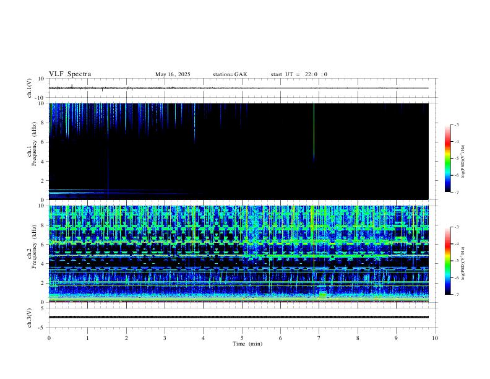The image size is (490, 379).
Task: Click the ch.3(V) waveform axis label
Action: pyautogui.click(x=30, y=318)
